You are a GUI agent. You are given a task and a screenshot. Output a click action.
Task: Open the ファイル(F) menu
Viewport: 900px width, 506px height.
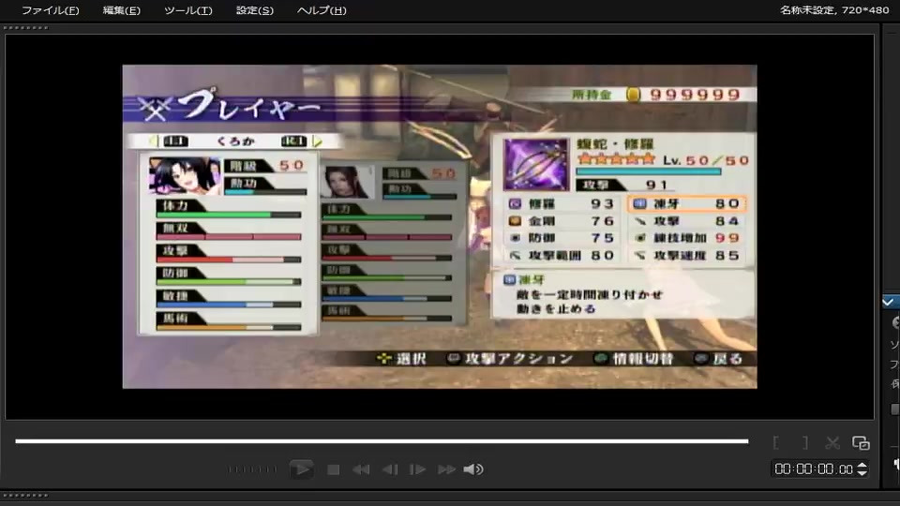click(x=50, y=10)
